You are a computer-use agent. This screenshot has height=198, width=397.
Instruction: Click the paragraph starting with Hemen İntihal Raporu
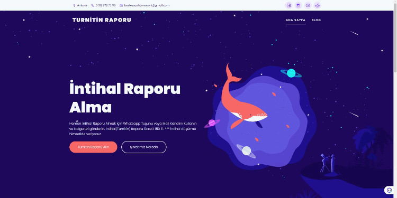point(133,128)
